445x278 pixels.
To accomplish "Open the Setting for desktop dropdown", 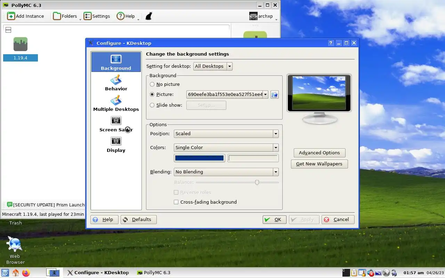I will [x=213, y=66].
